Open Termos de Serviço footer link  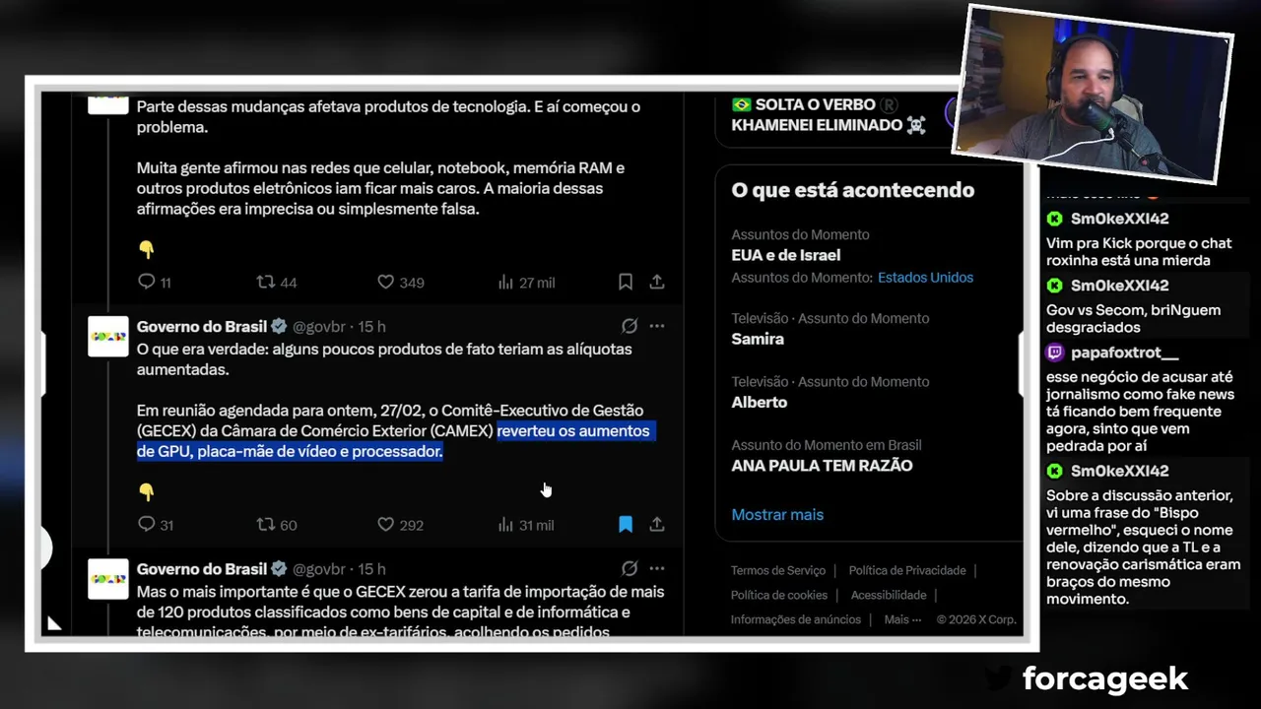click(x=778, y=570)
